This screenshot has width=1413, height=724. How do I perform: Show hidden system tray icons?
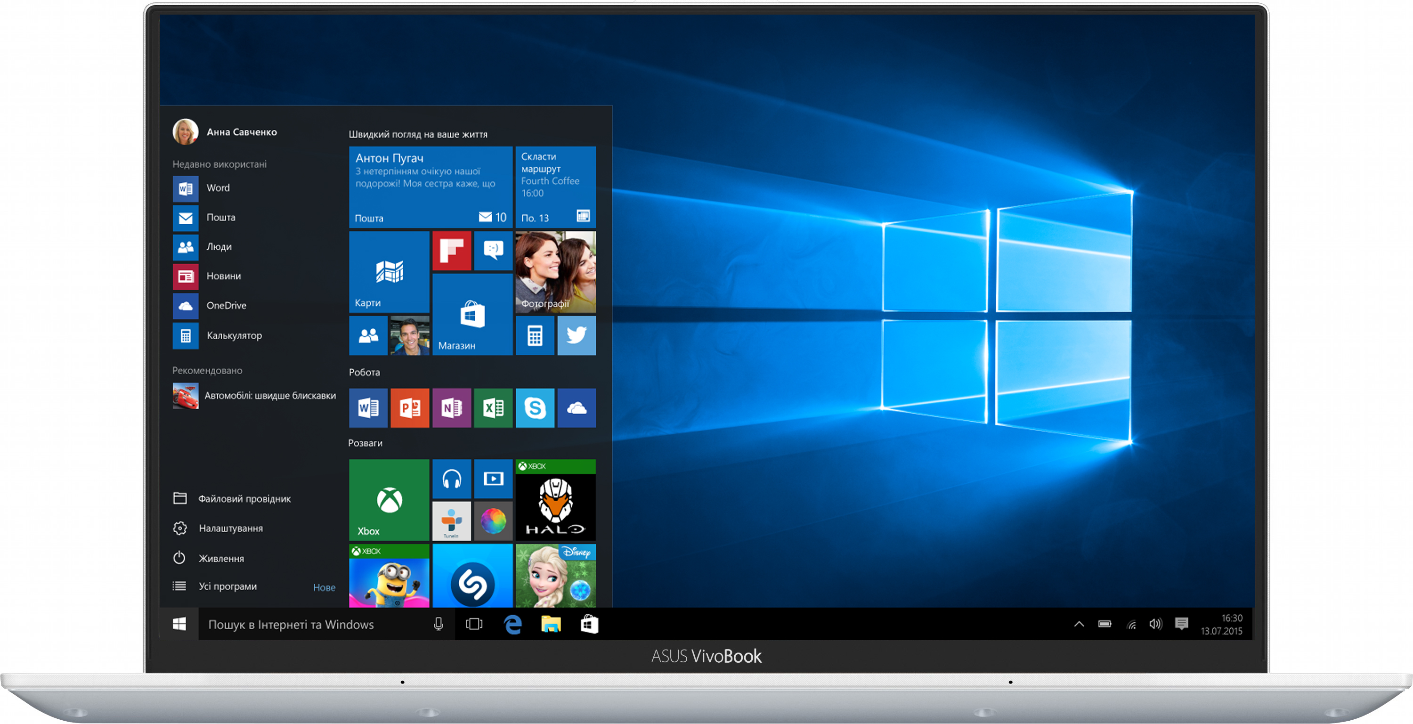click(x=1079, y=624)
